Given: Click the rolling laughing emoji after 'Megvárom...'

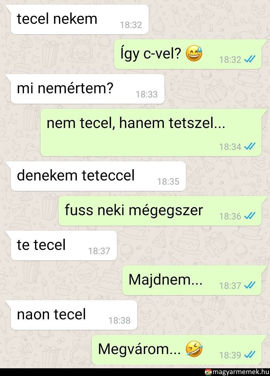Looking at the screenshot, I should tap(194, 349).
